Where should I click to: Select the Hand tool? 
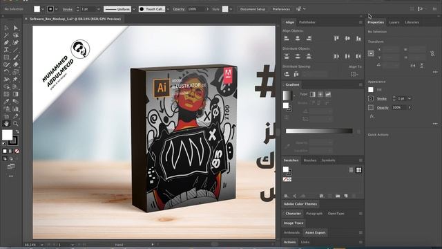(6, 123)
